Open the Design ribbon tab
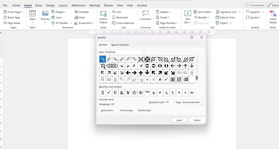Viewport: 279px width, 149px height. [50, 5]
